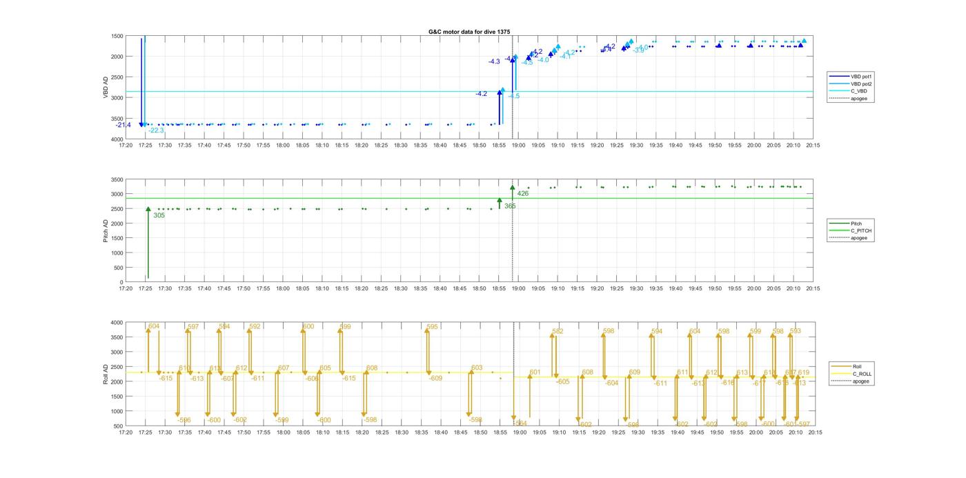Click the "601" roll data label
The image size is (966, 478).
coord(535,372)
